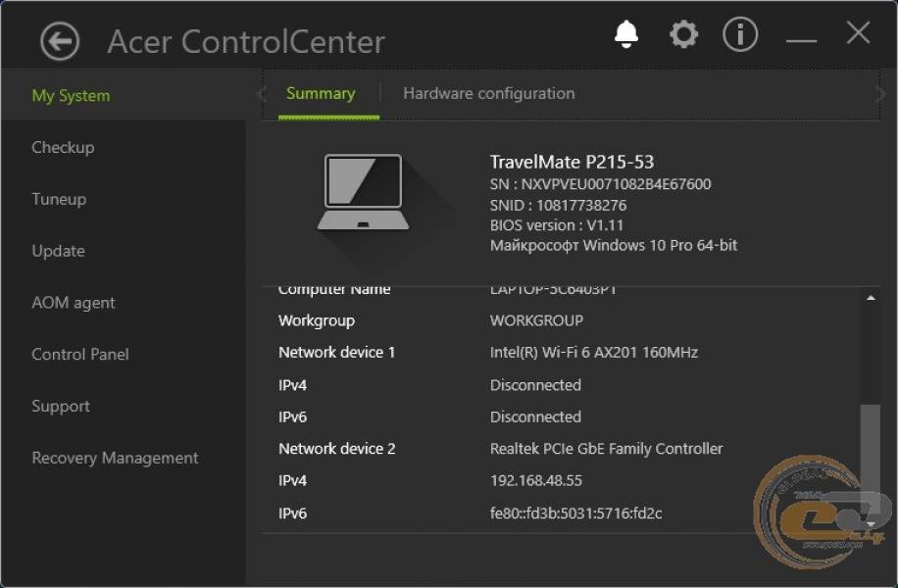Click IPv6 Disconnected value under device 1
This screenshot has height=588, width=898.
click(535, 416)
